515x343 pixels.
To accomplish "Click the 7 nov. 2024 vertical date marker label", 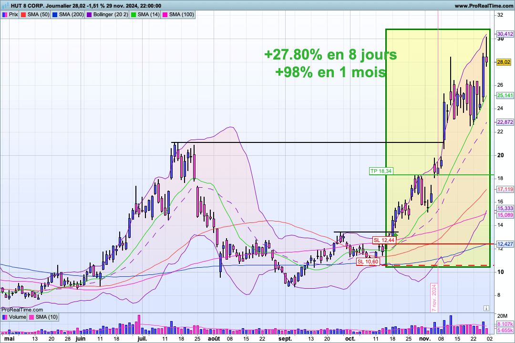I will coord(434,298).
